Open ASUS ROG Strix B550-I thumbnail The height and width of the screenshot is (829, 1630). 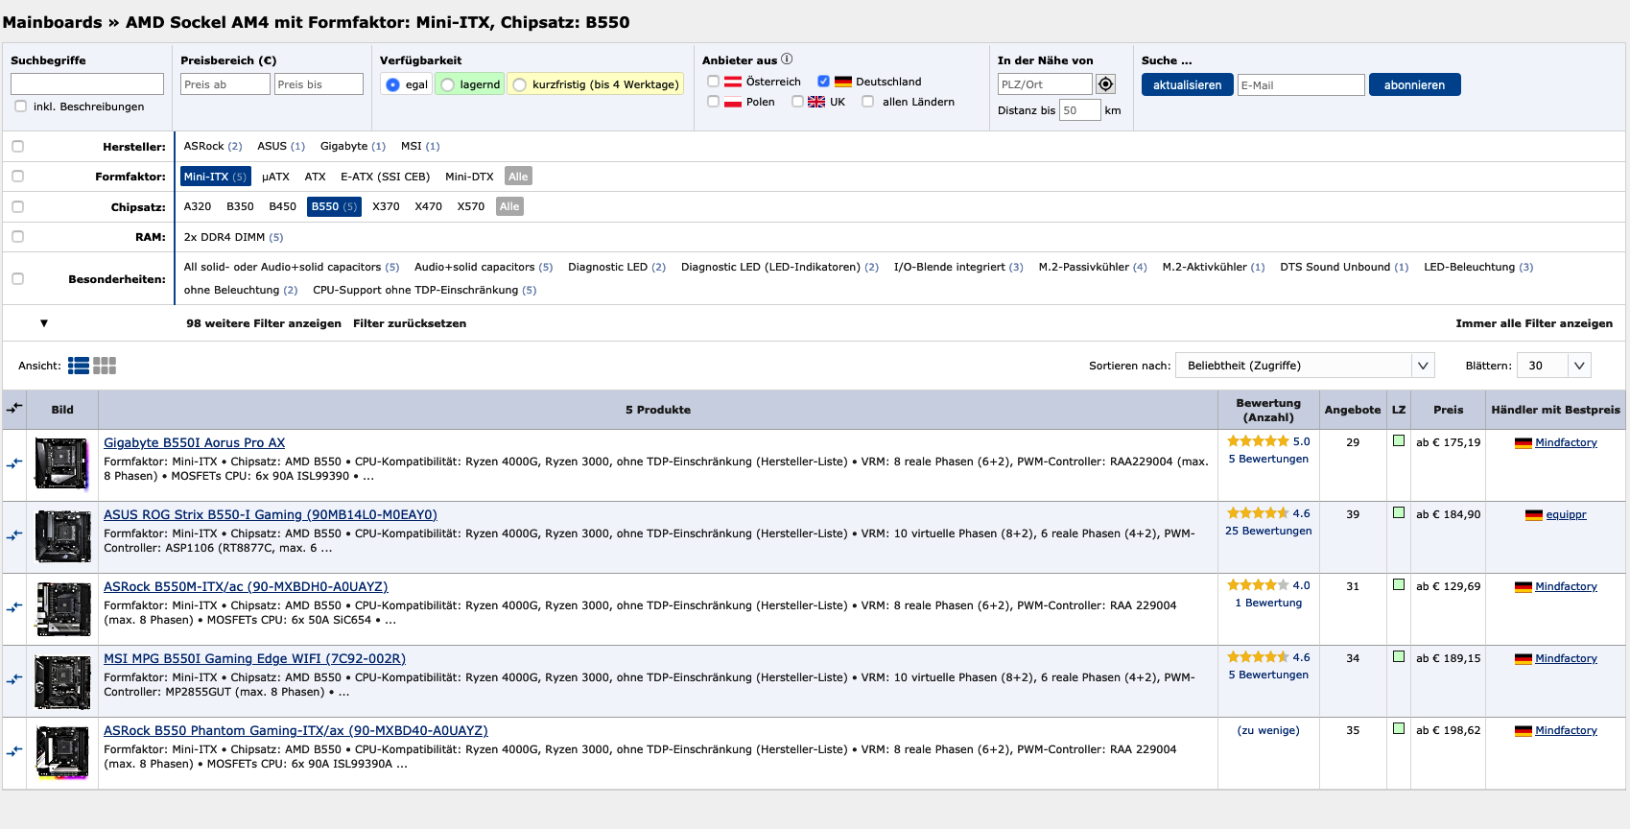point(62,536)
